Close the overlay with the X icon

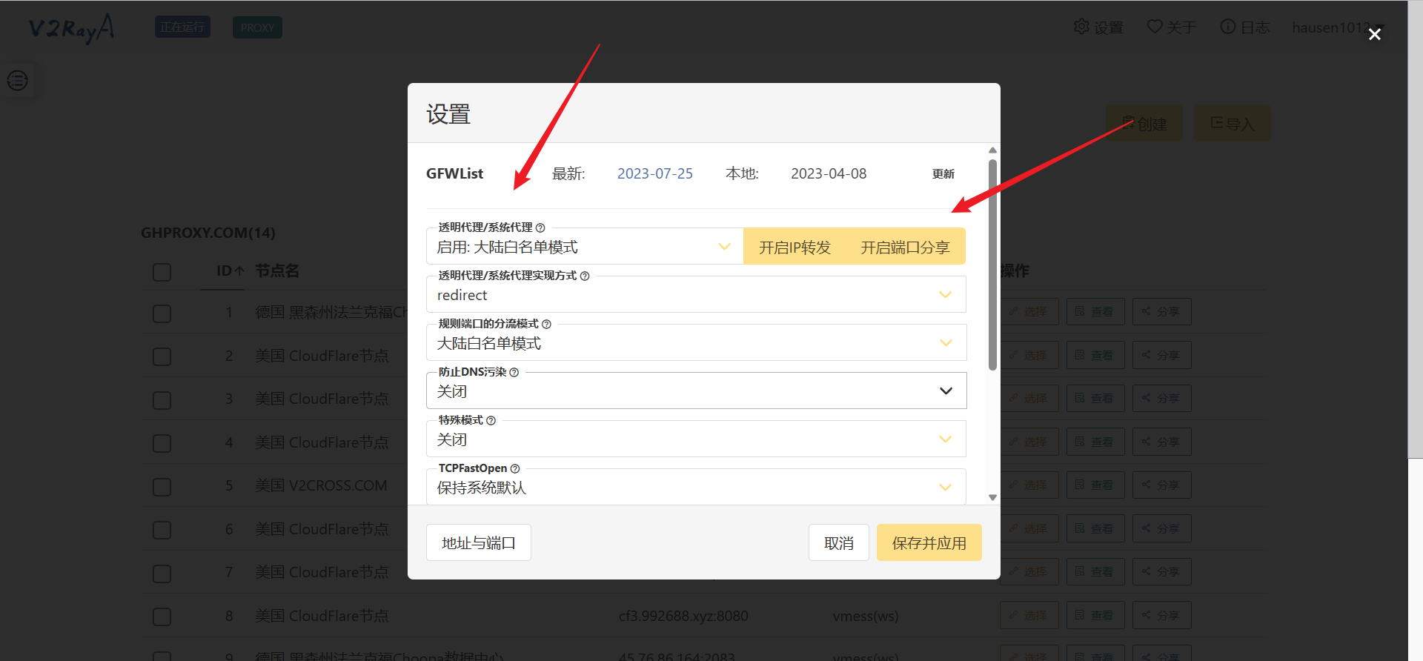(x=1374, y=34)
